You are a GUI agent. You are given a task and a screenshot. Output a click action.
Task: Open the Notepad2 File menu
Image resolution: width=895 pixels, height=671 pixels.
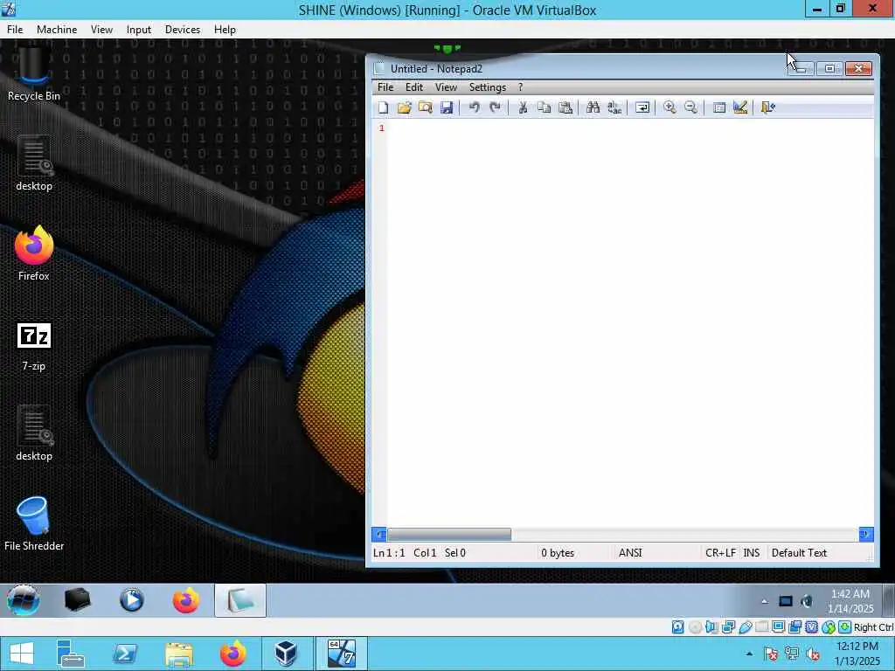(x=385, y=87)
